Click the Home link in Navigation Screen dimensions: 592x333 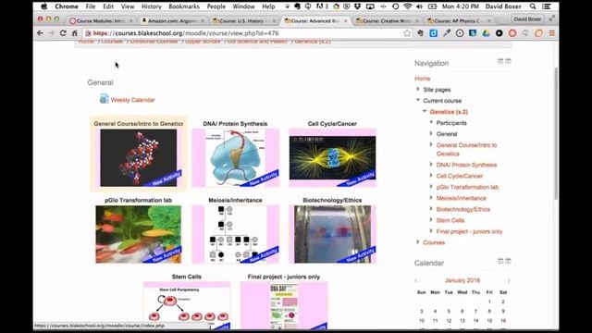click(x=422, y=79)
